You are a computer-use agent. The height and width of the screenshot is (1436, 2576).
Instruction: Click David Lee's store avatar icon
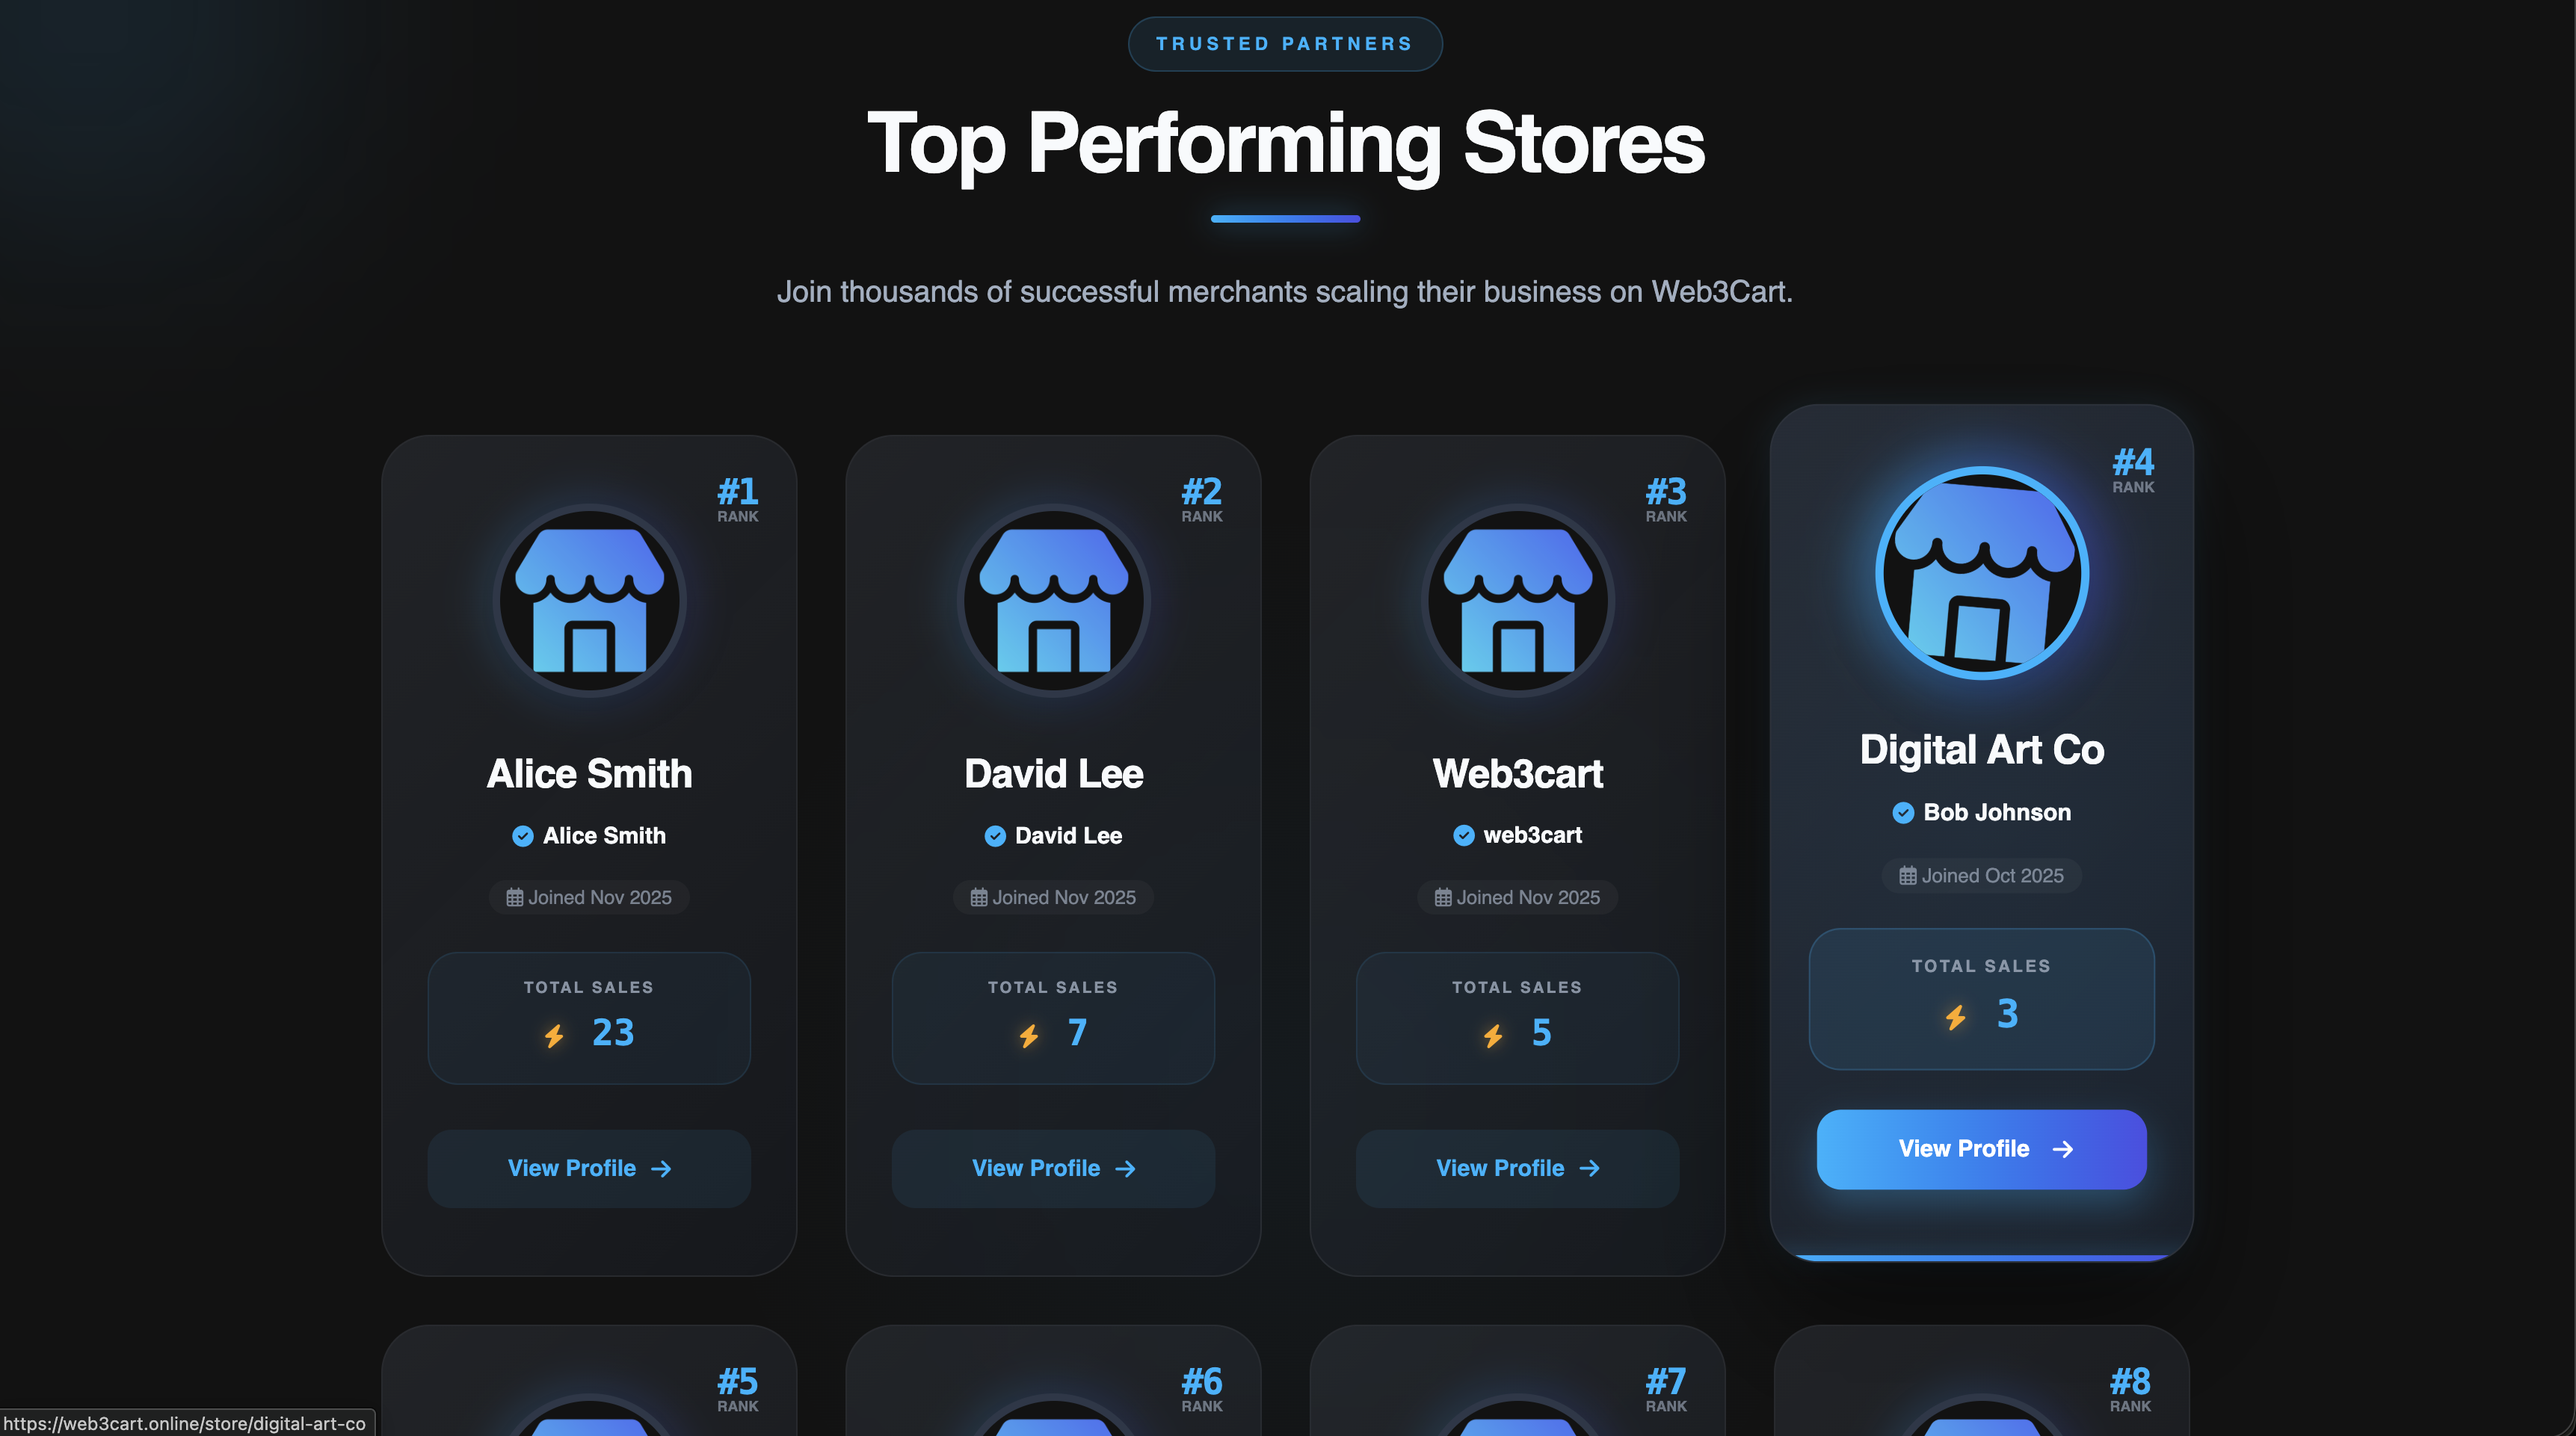[1053, 601]
